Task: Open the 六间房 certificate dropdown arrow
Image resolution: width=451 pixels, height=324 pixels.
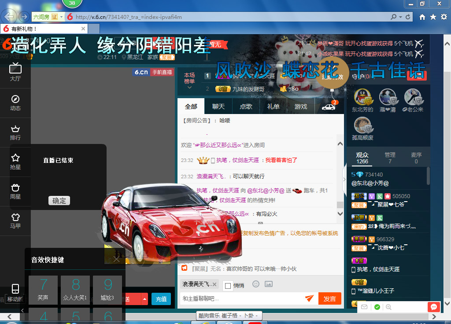Action: 61,17
